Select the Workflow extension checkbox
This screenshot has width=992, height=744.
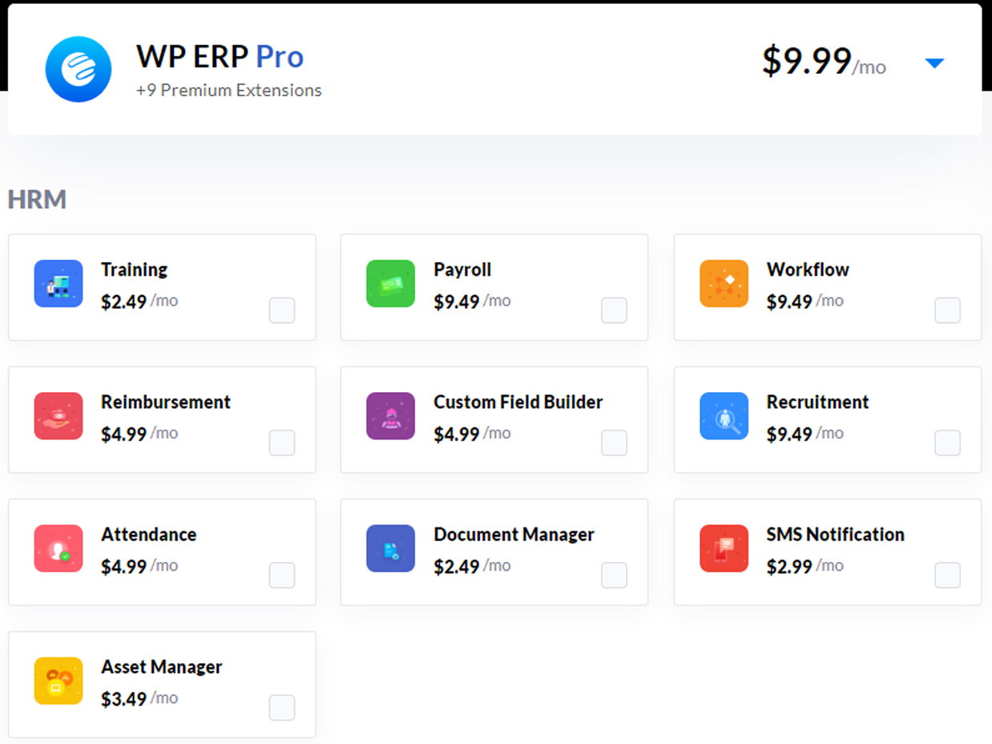click(x=948, y=310)
